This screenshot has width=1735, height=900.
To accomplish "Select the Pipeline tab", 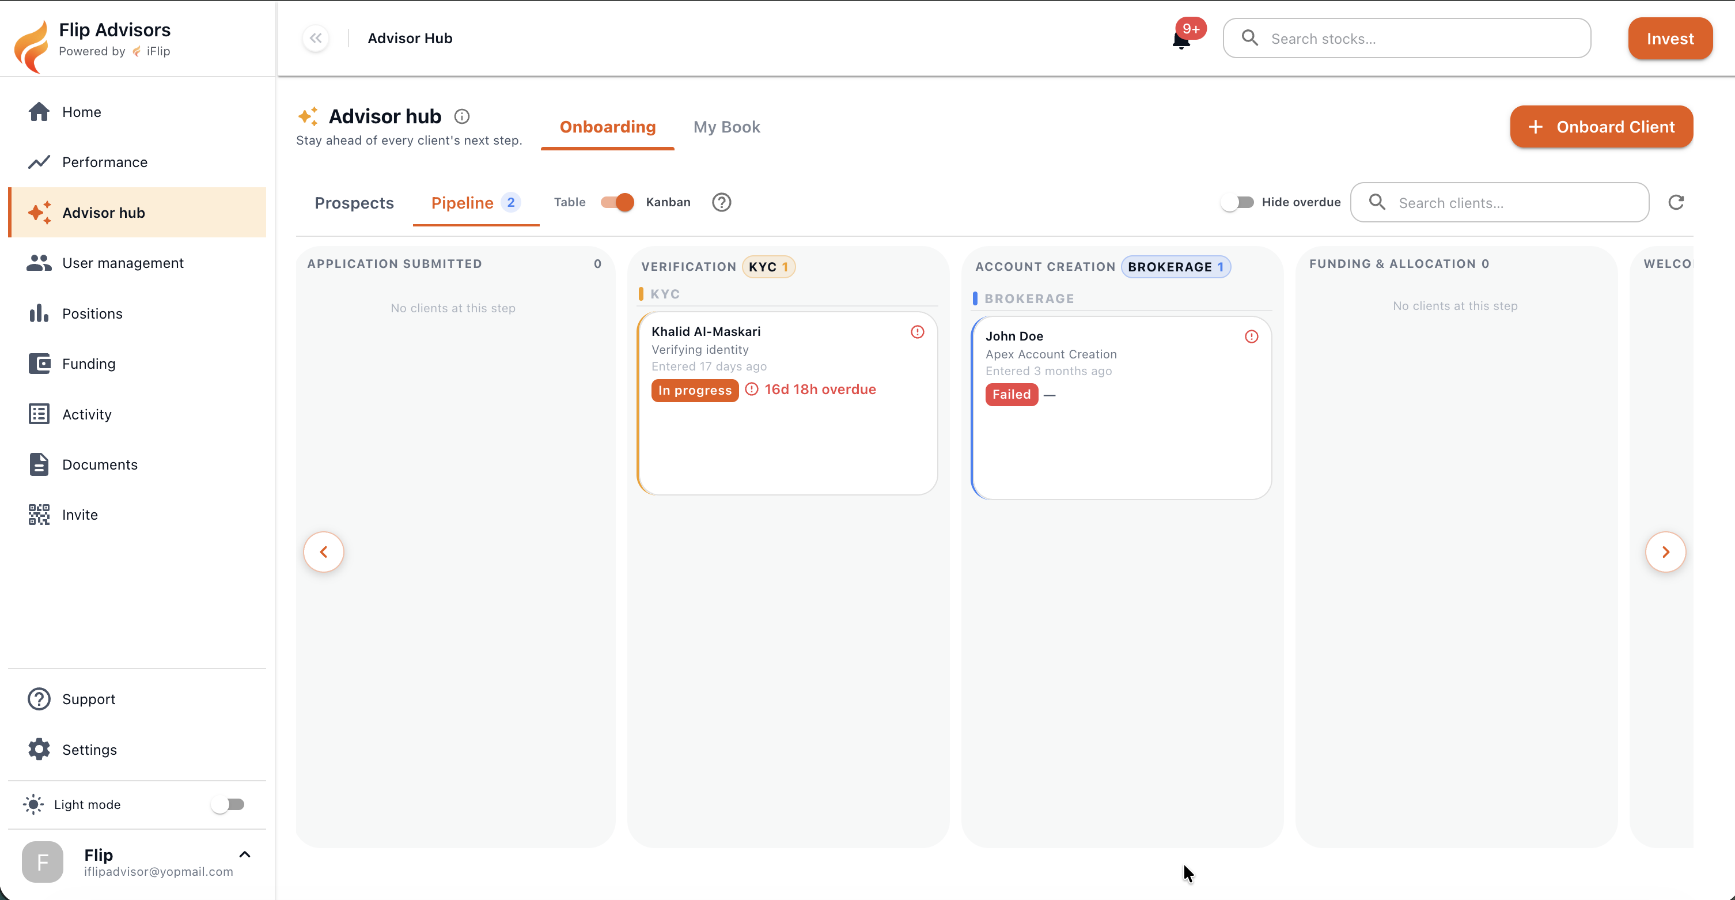I will [x=475, y=203].
